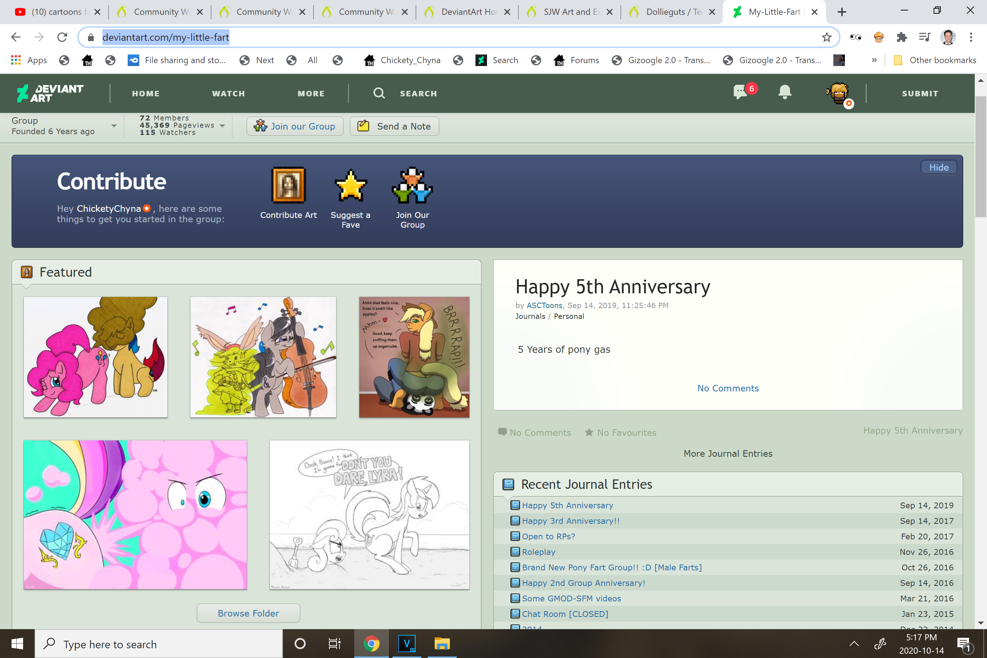Click the page vertical scrollbar thumb
The height and width of the screenshot is (658, 987).
980,156
